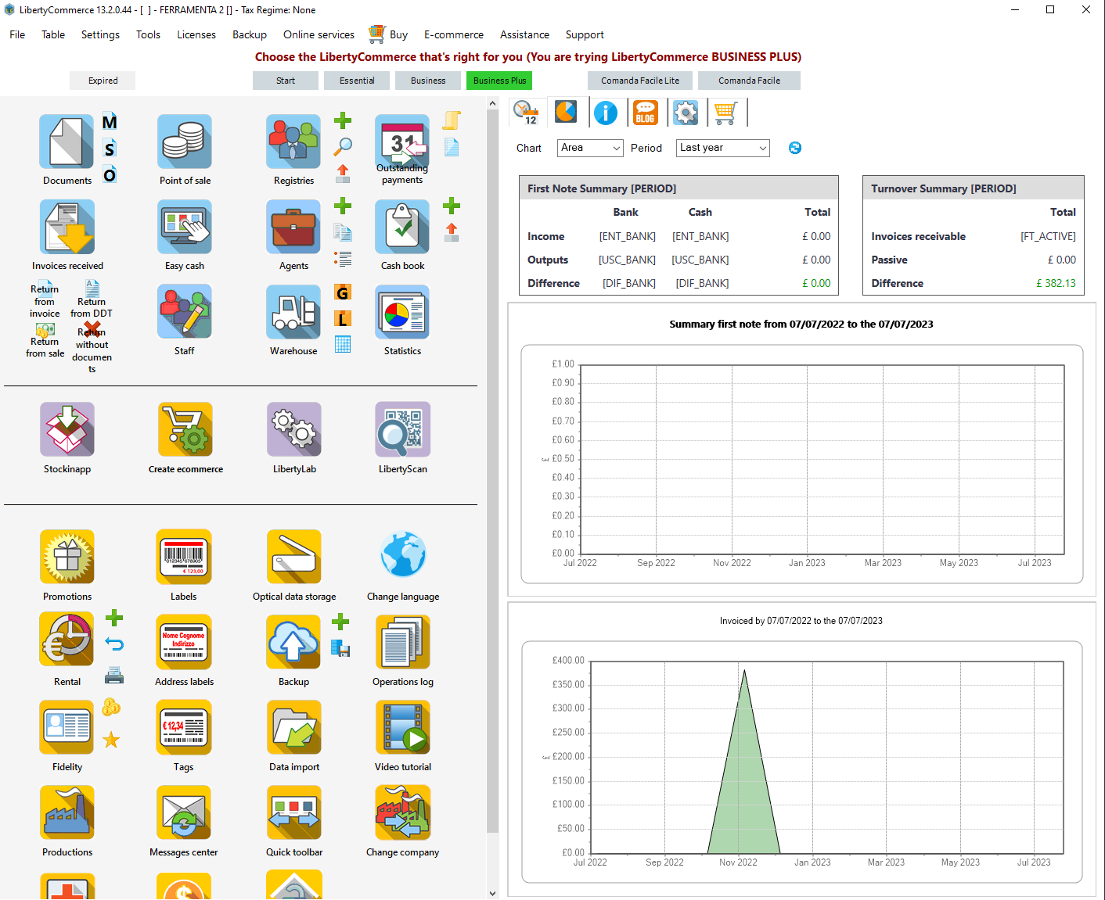Image resolution: width=1105 pixels, height=900 pixels.
Task: Click the blue Info toolbar icon
Action: 606,113
